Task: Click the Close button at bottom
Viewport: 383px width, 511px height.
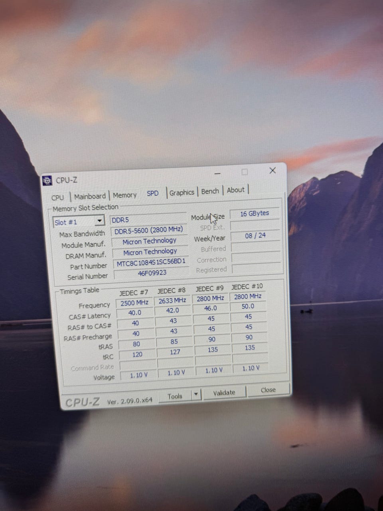Action: point(268,390)
